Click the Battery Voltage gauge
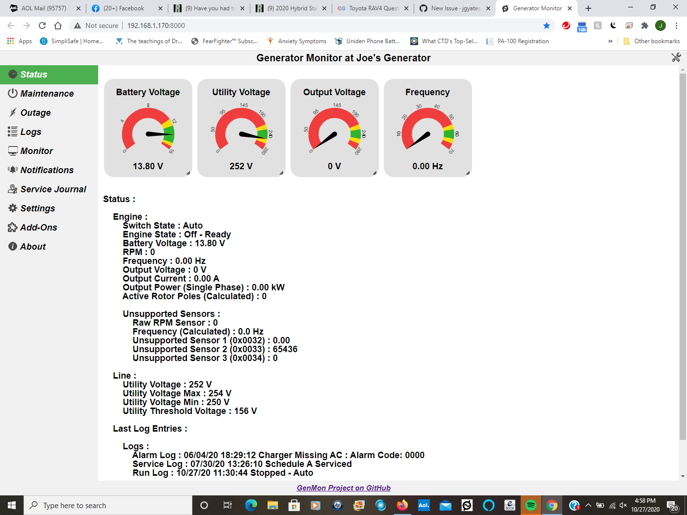687x515 pixels. pyautogui.click(x=148, y=128)
